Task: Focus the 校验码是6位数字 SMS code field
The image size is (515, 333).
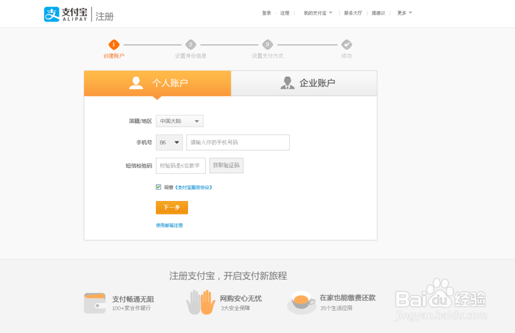Action: (x=181, y=165)
